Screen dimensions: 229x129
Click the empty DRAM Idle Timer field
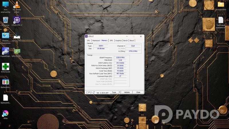[x=120, y=79]
